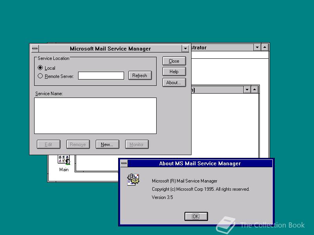
Task: Close the Mail Service Manager dialog
Action: click(x=174, y=61)
